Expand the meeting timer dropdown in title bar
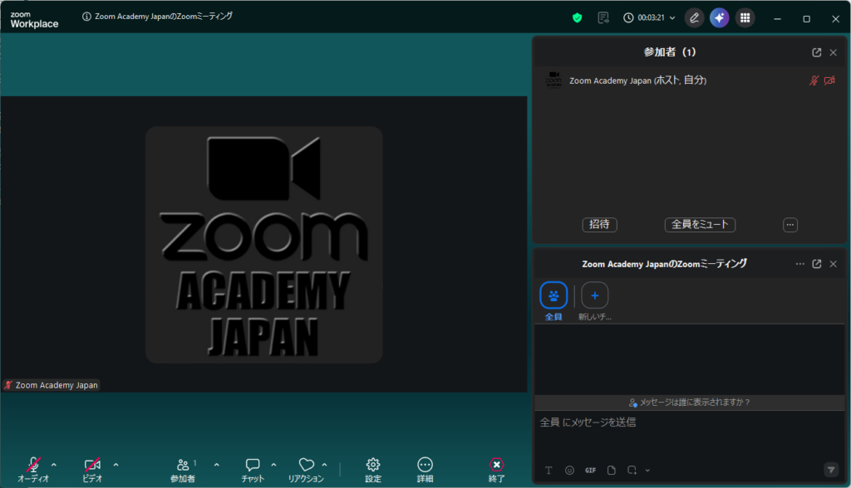 pyautogui.click(x=672, y=18)
